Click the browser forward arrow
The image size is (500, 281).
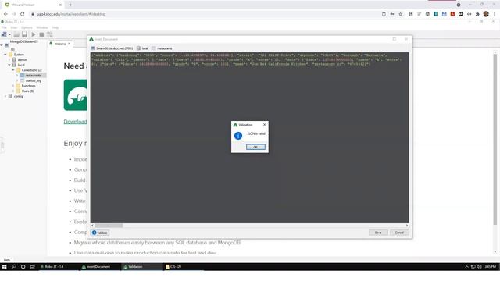(x=14, y=14)
